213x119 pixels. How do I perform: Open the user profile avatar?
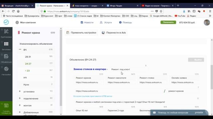(x=207, y=22)
